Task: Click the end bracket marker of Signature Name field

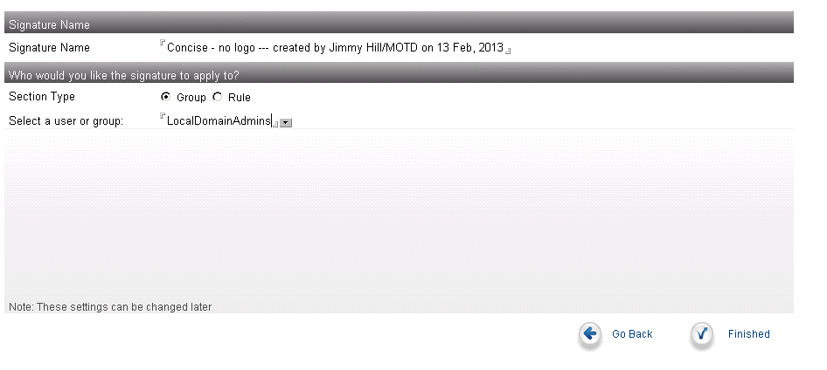Action: click(508, 51)
